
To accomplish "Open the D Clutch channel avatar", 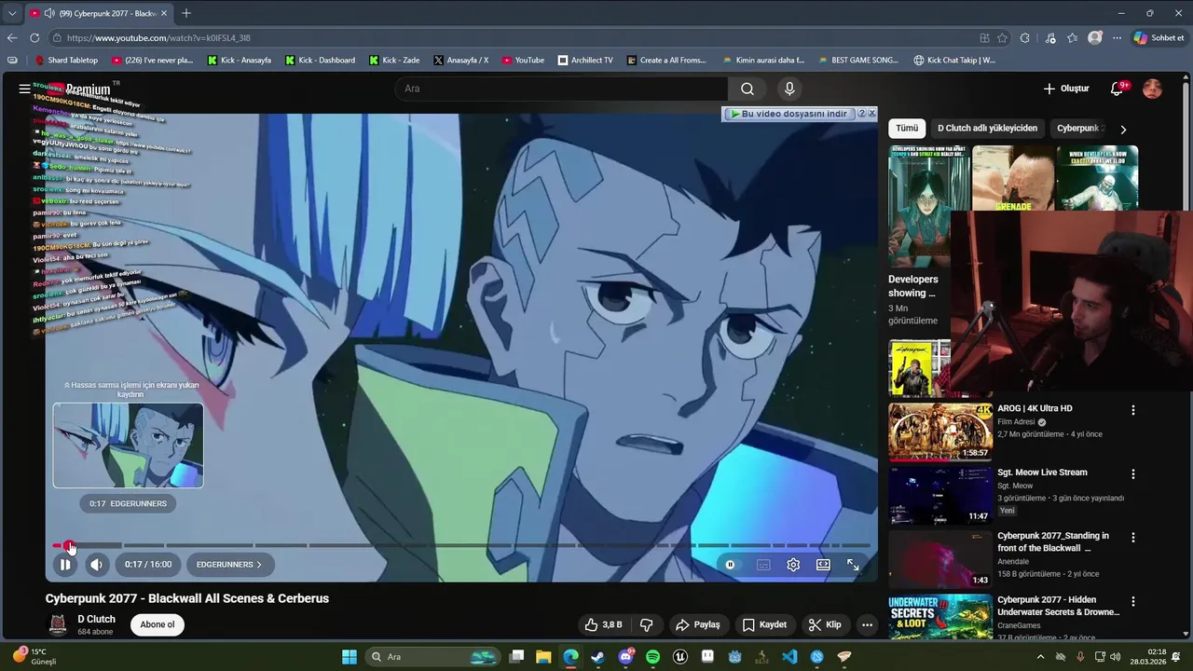I will point(58,624).
